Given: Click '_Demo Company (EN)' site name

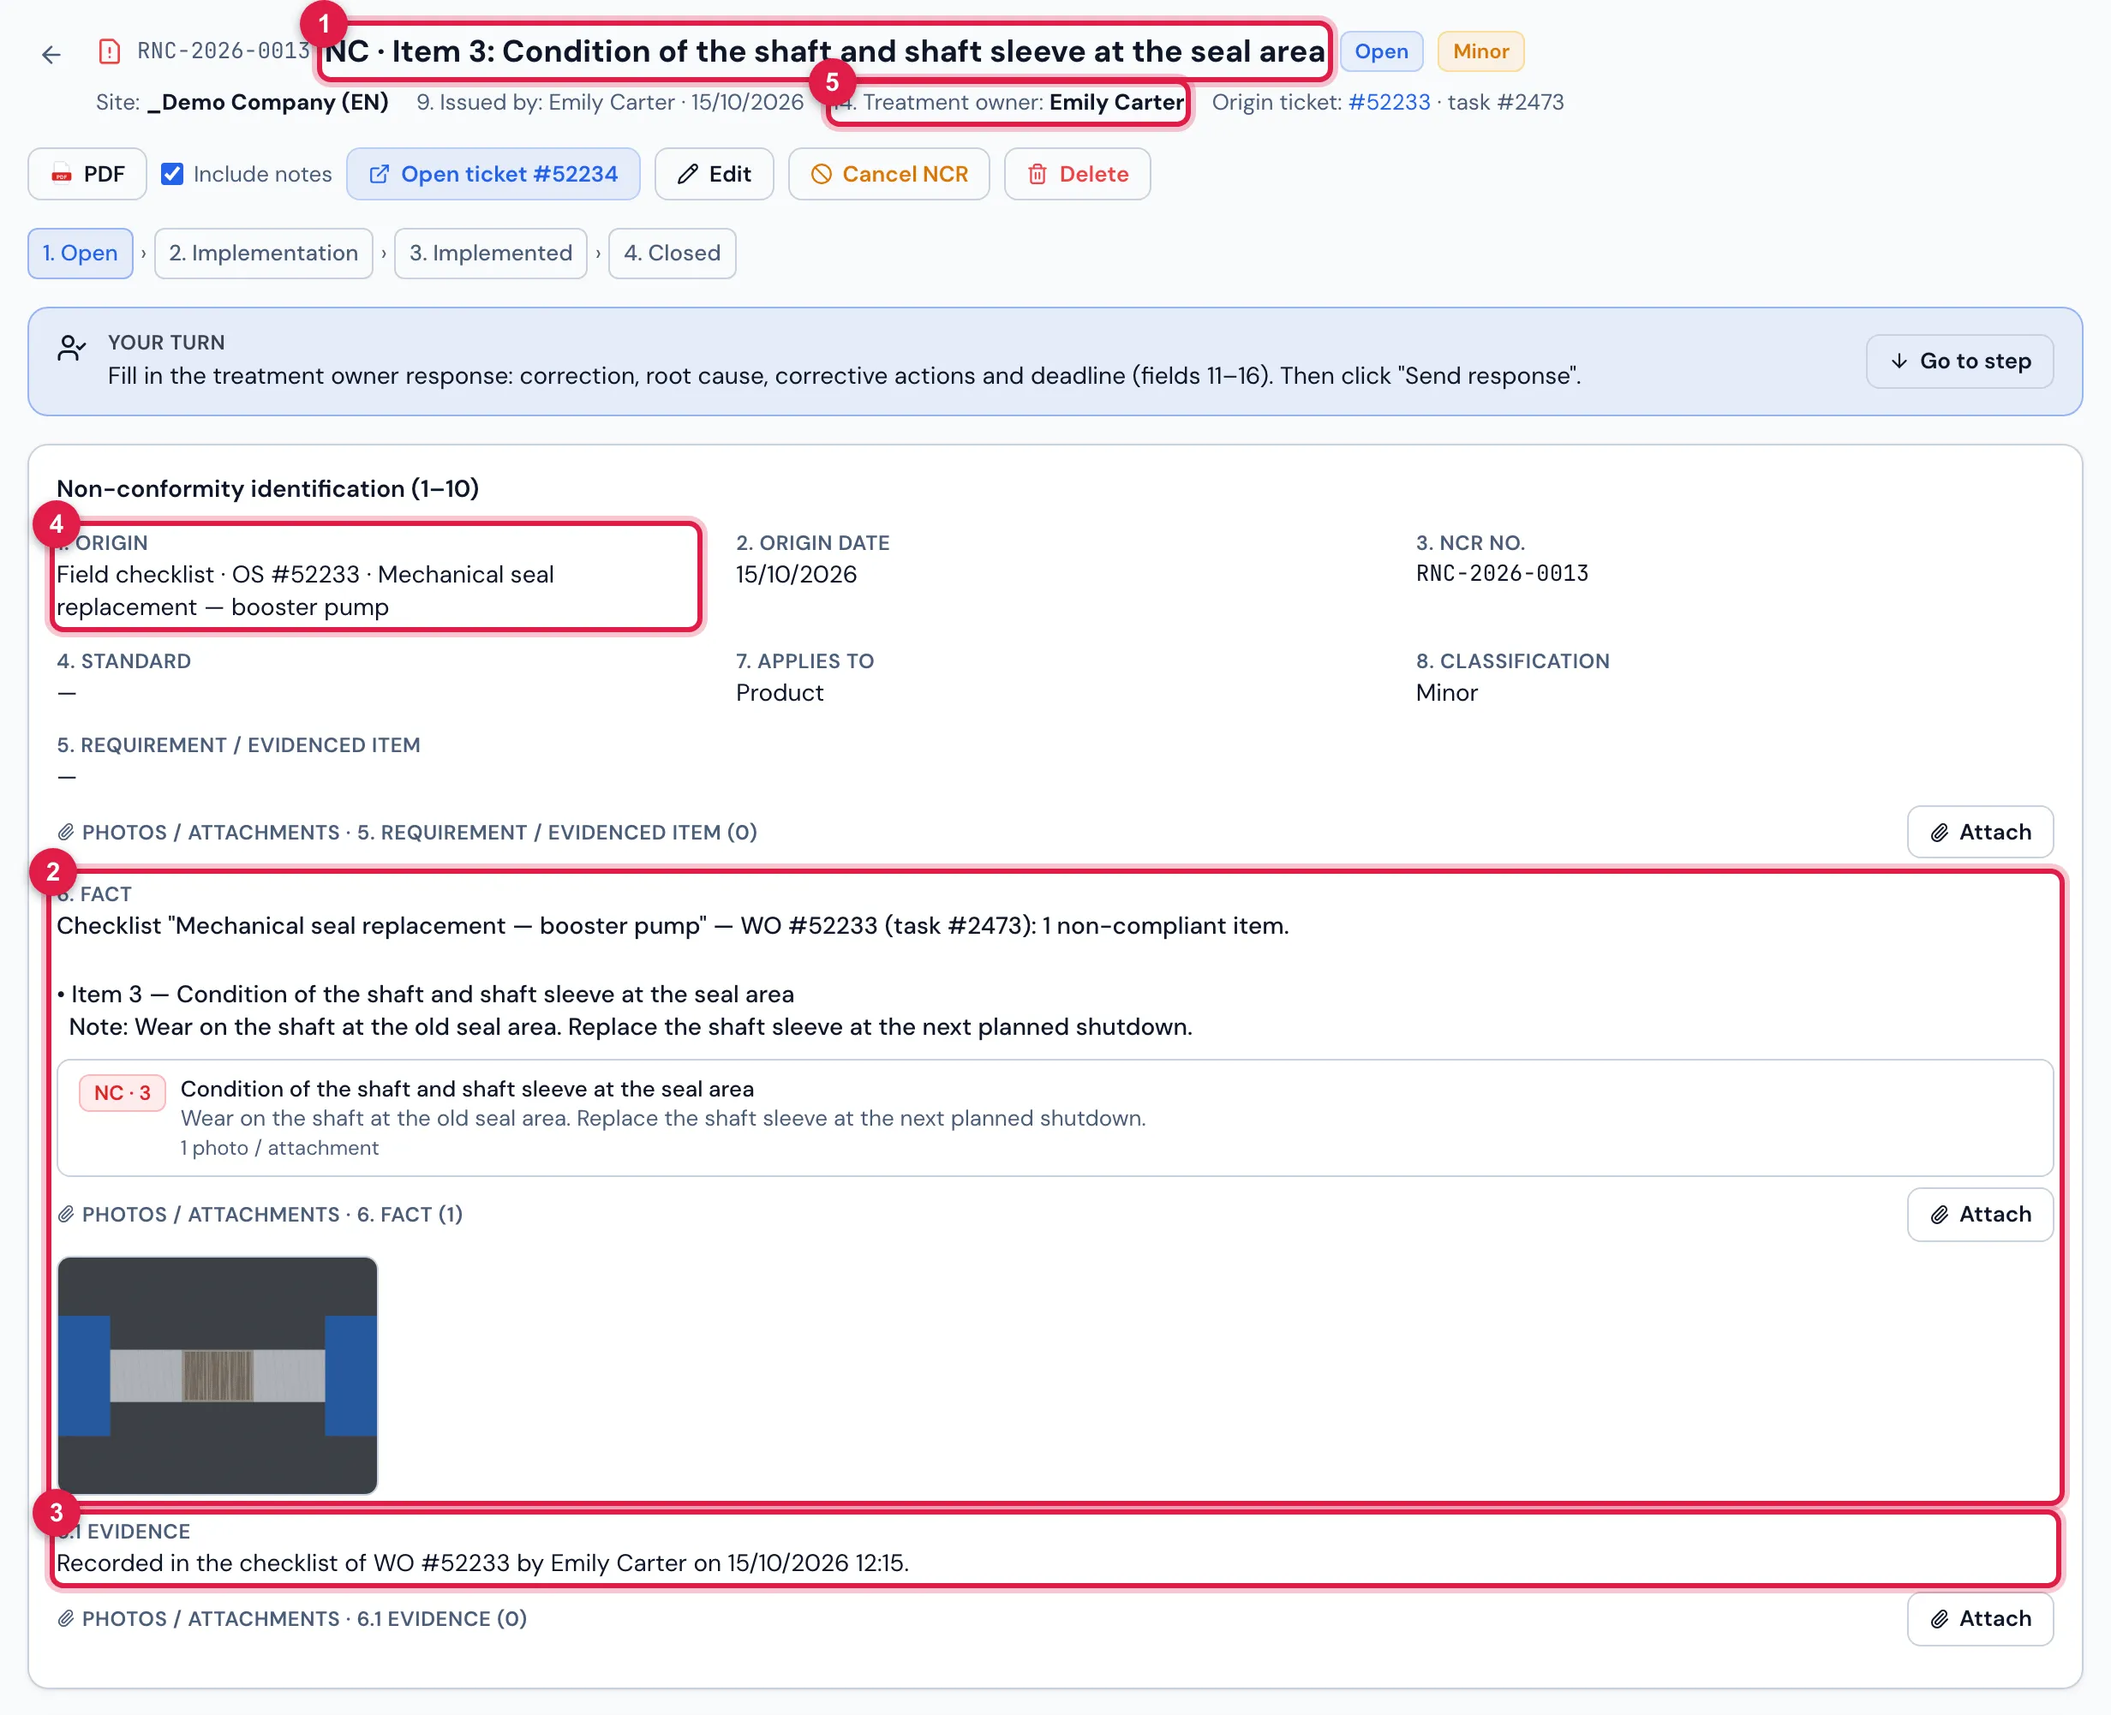Looking at the screenshot, I should click(x=266, y=102).
